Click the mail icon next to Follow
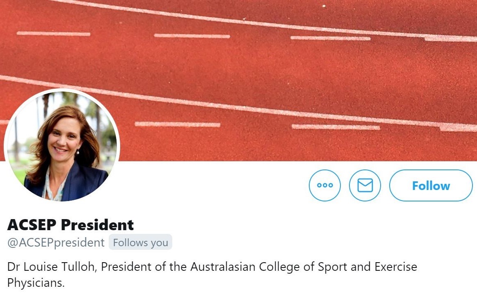 365,185
